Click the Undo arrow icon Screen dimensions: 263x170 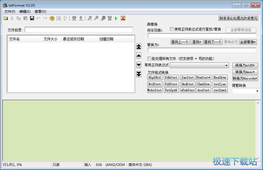38,18
